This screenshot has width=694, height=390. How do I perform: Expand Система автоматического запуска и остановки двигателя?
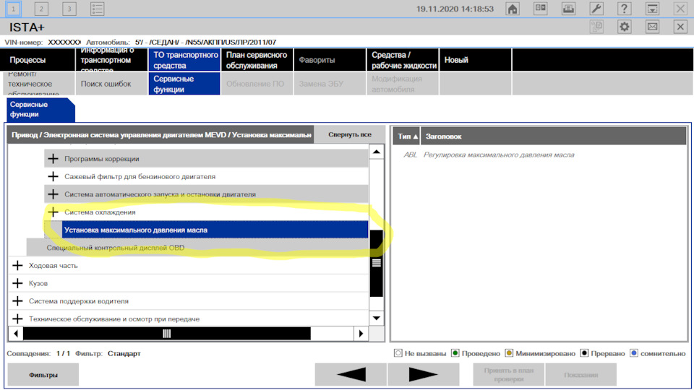(53, 194)
